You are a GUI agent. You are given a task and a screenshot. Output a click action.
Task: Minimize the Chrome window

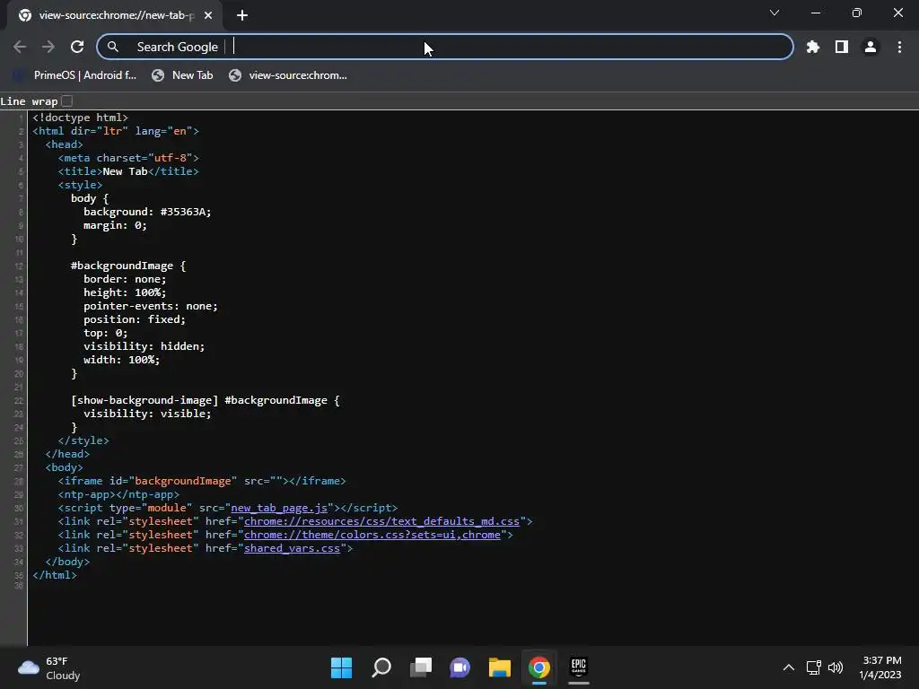pyautogui.click(x=816, y=13)
